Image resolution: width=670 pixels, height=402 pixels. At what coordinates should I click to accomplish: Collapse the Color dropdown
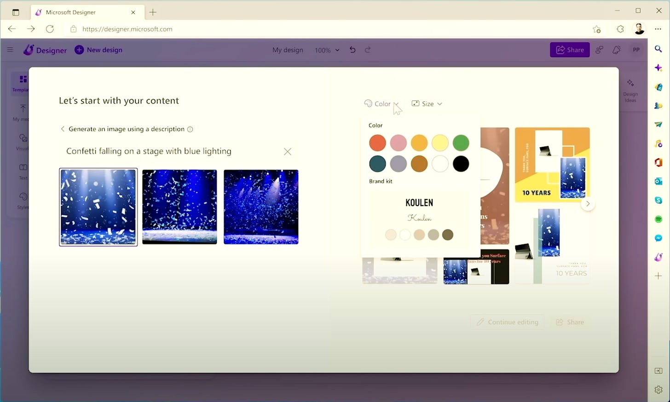tap(381, 103)
